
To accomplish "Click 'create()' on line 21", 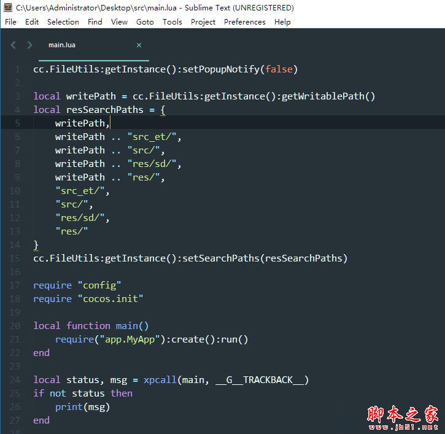I will pos(193,339).
